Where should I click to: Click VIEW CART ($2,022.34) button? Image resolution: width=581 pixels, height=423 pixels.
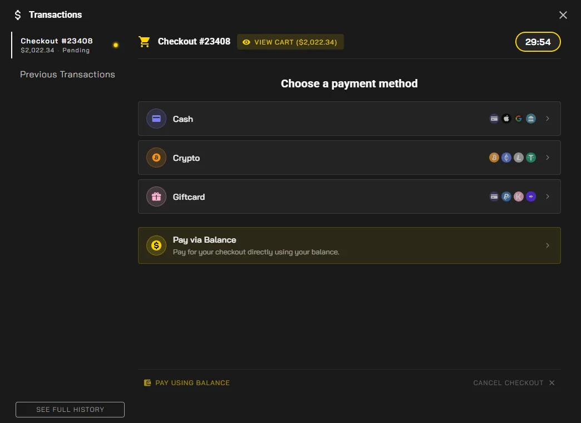click(290, 42)
